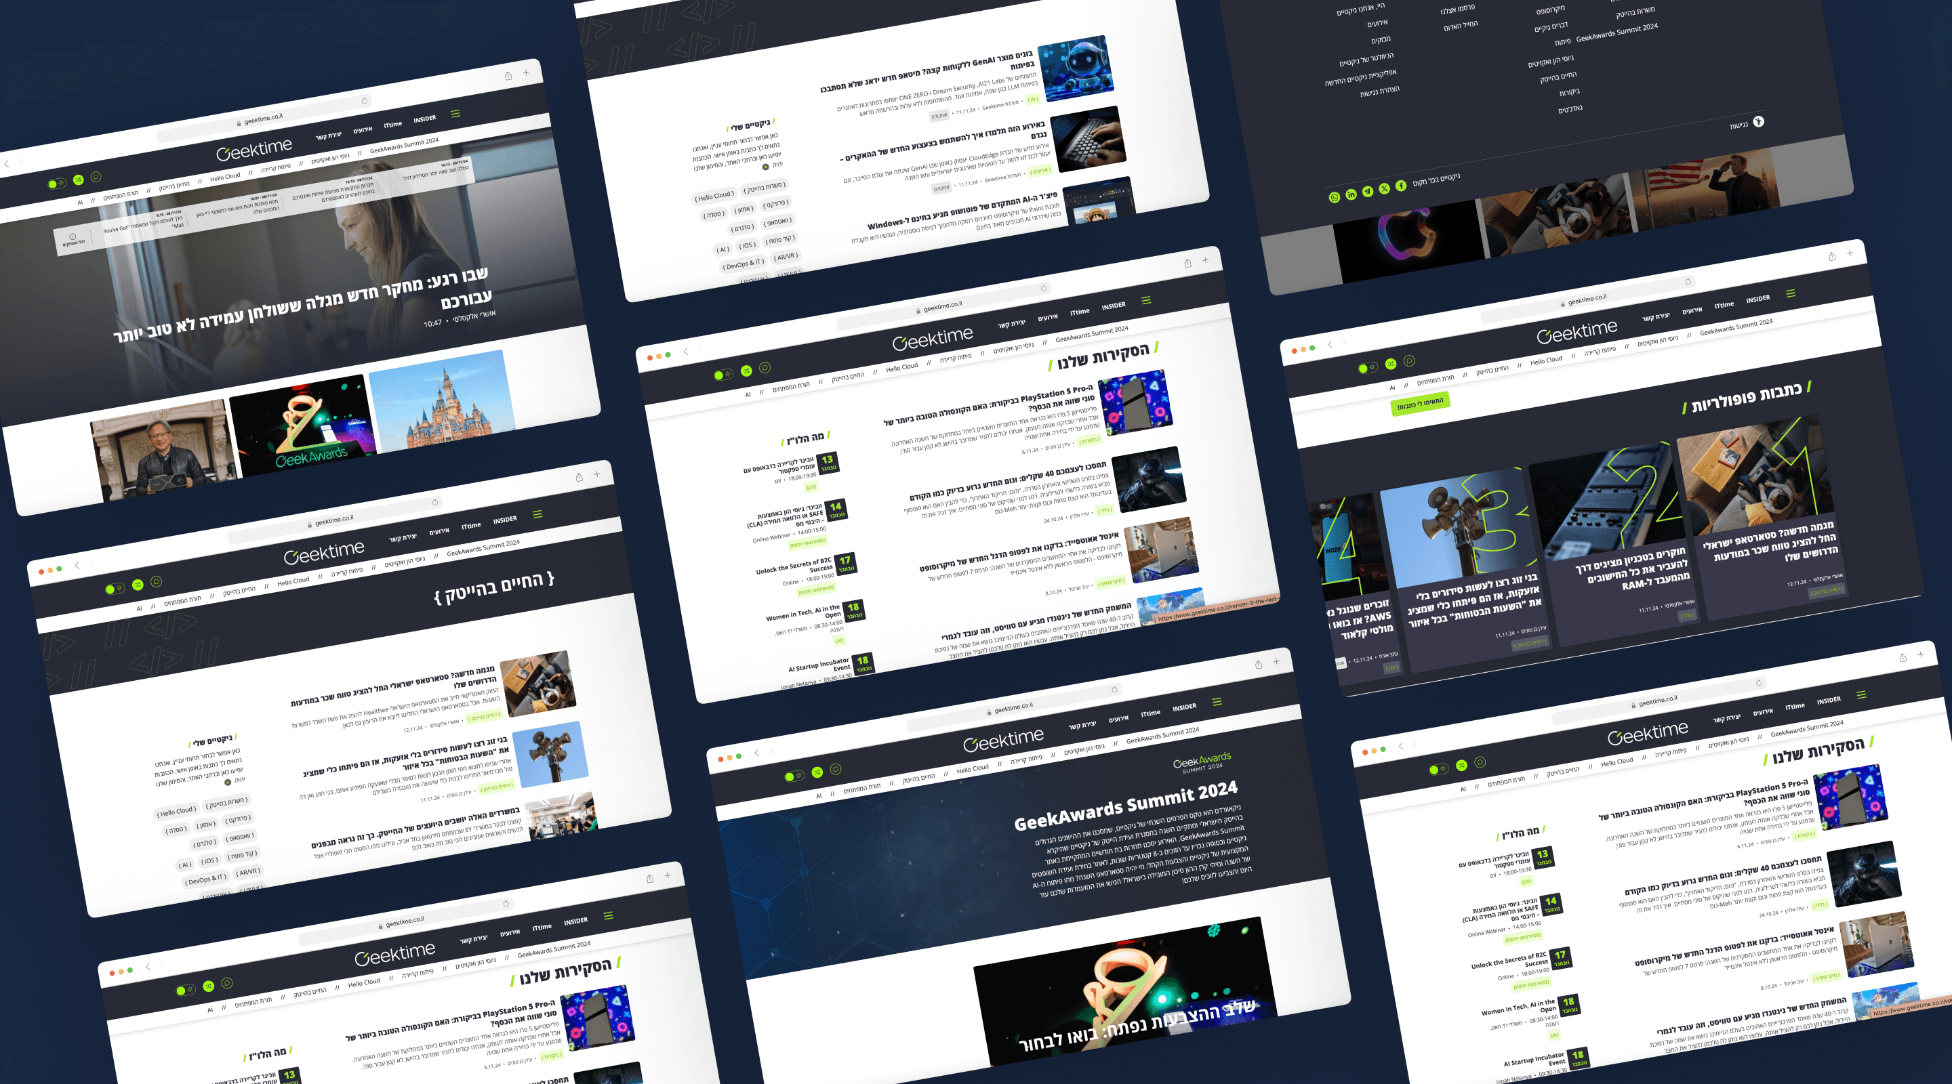The width and height of the screenshot is (1952, 1084).
Task: Click share icon in the כתבות פופולריות window
Action: [x=1832, y=256]
